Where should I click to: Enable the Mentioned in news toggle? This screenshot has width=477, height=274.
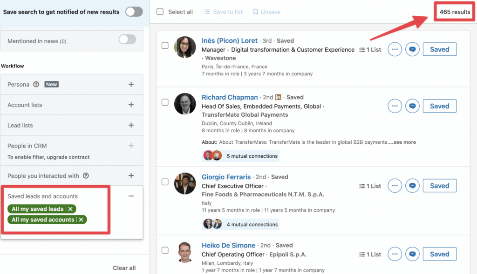pyautogui.click(x=127, y=39)
